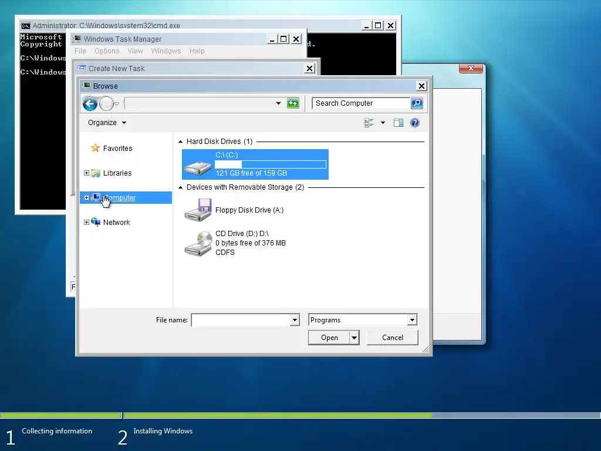601x451 pixels.
Task: Click the C: drive free space bar
Action: pos(271,164)
